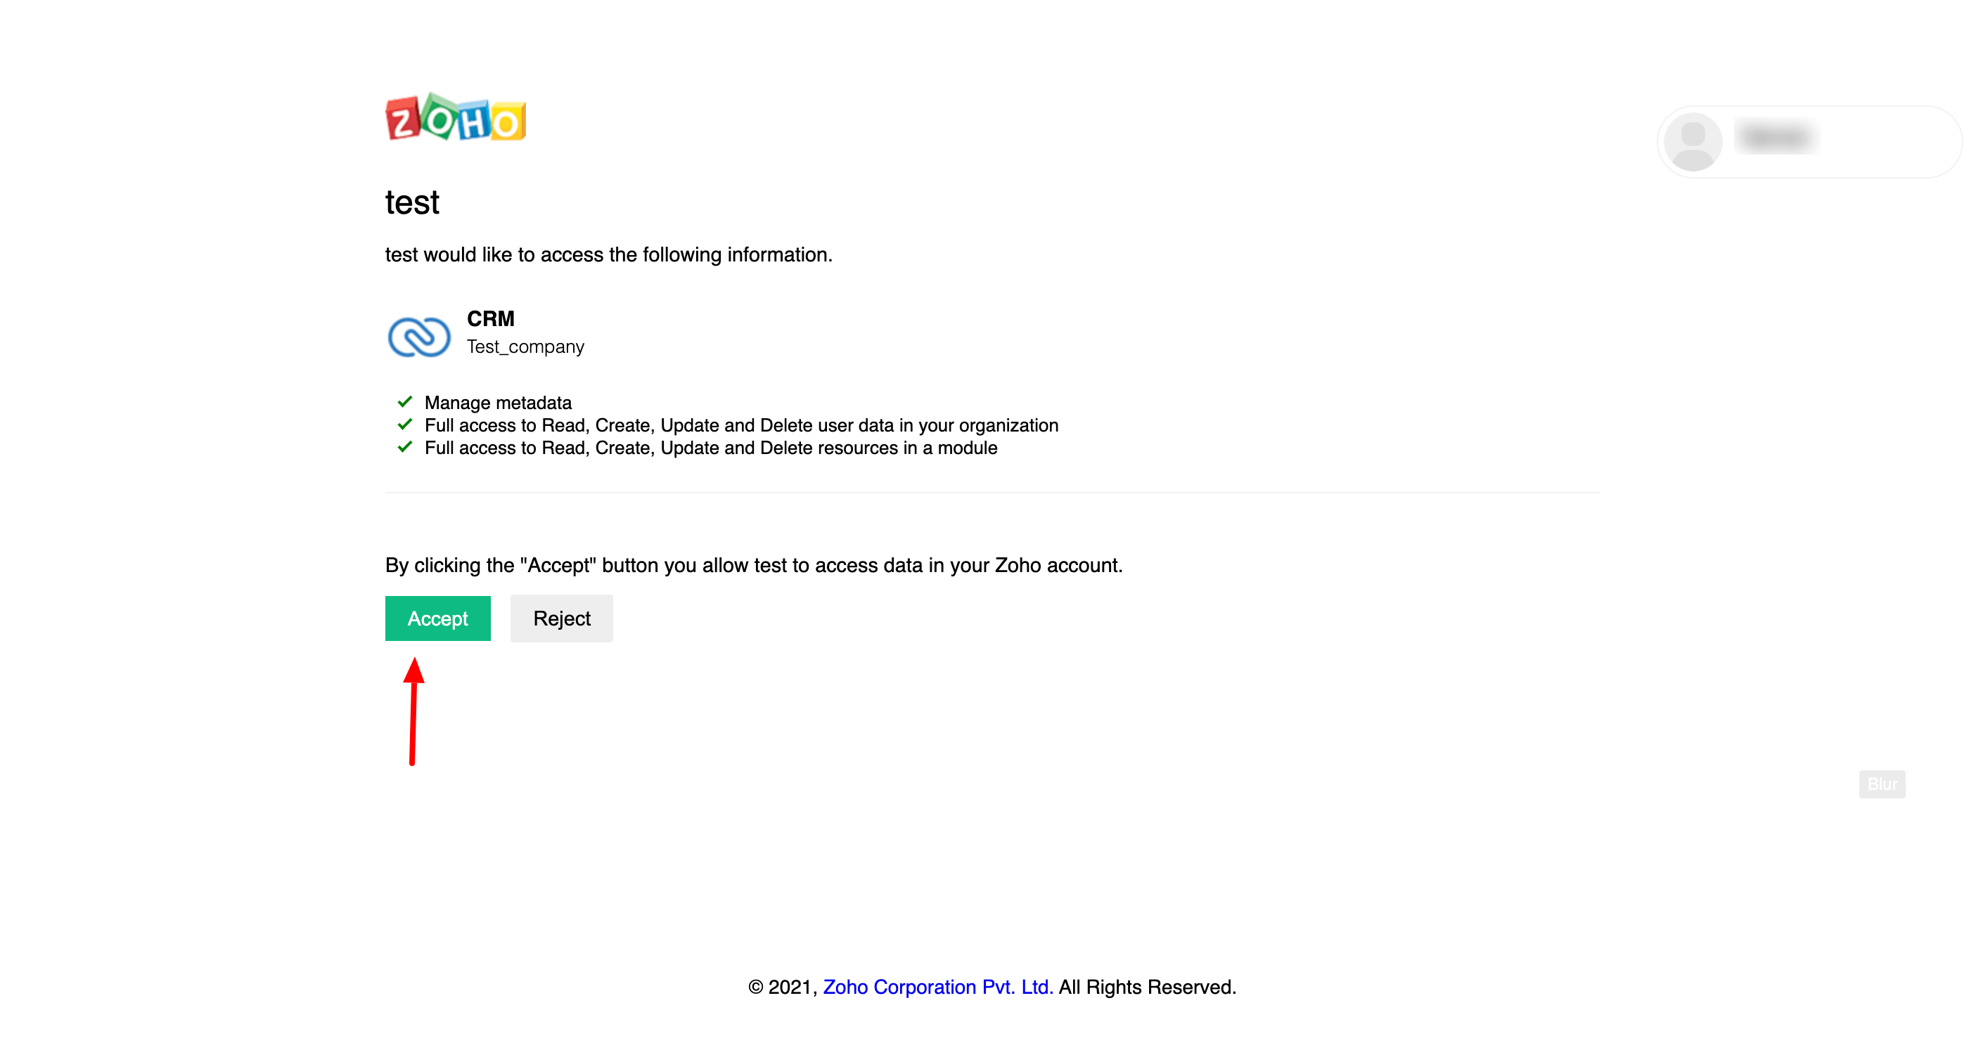Click the "CRM" heading
The width and height of the screenshot is (1976, 1043).
490,318
